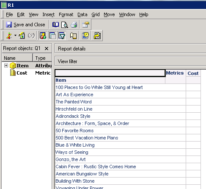
Task: Click the grayed question mark prompt icon
Action: click(x=31, y=36)
